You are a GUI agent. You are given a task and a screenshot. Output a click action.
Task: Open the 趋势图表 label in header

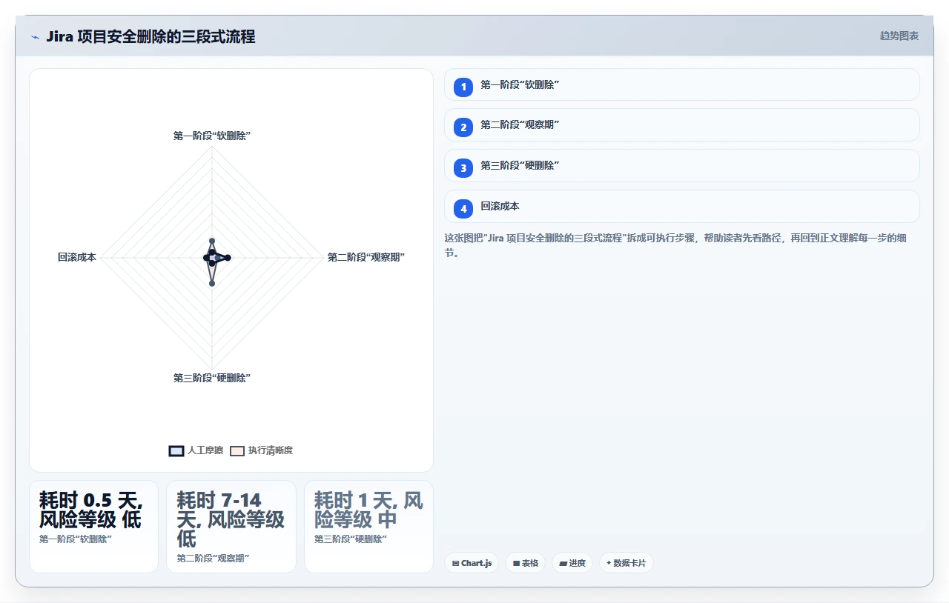click(x=899, y=36)
